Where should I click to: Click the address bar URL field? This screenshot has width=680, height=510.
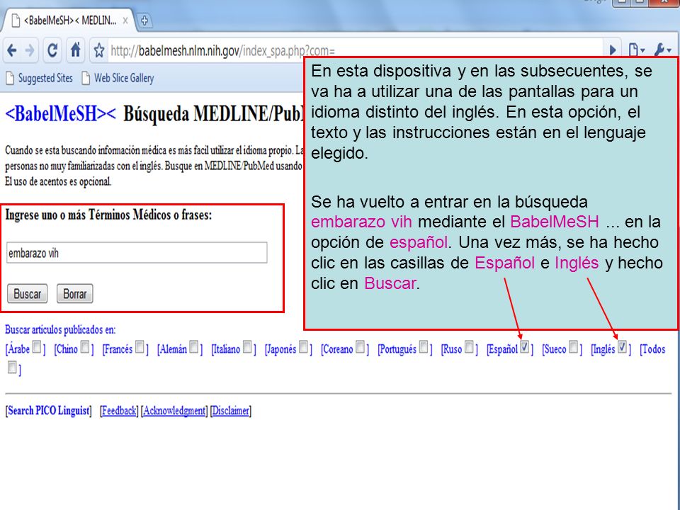click(x=223, y=51)
